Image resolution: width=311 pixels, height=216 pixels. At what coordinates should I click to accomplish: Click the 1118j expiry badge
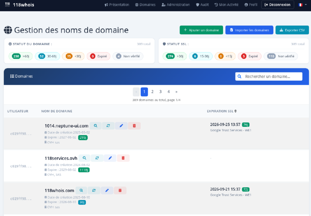84,170
